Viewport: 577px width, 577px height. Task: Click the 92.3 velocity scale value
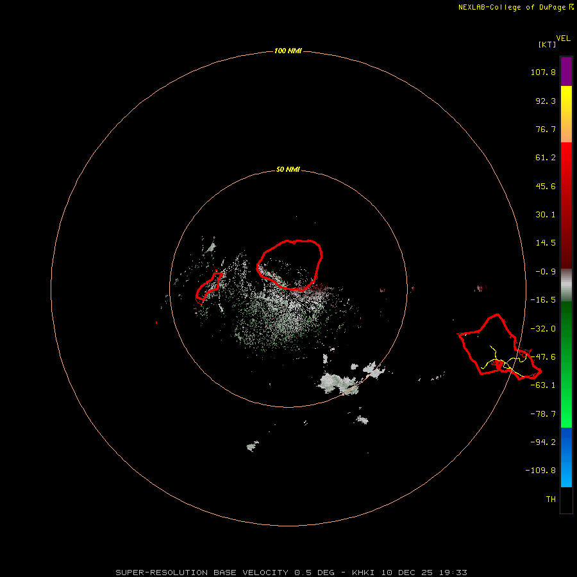click(x=546, y=101)
